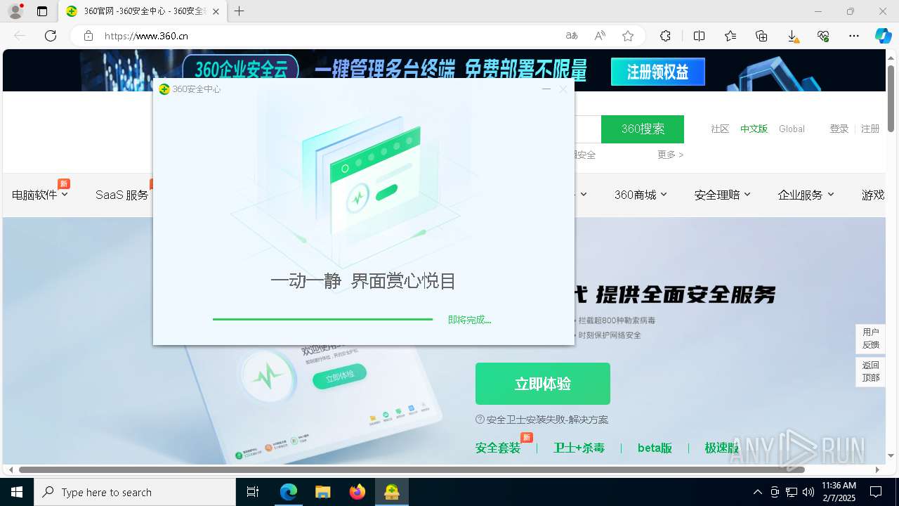
Task: Click the browser profile avatar icon
Action: [x=15, y=11]
